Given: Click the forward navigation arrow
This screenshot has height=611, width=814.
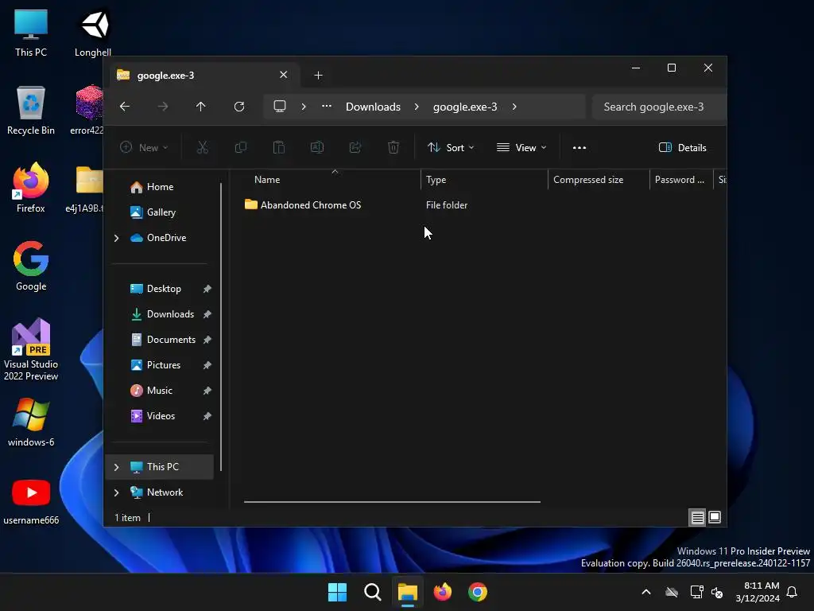Looking at the screenshot, I should (163, 107).
